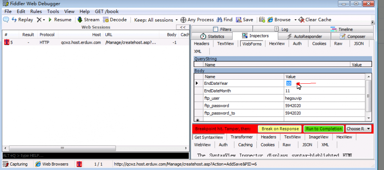
Task: Open the File menu
Action: 8,12
